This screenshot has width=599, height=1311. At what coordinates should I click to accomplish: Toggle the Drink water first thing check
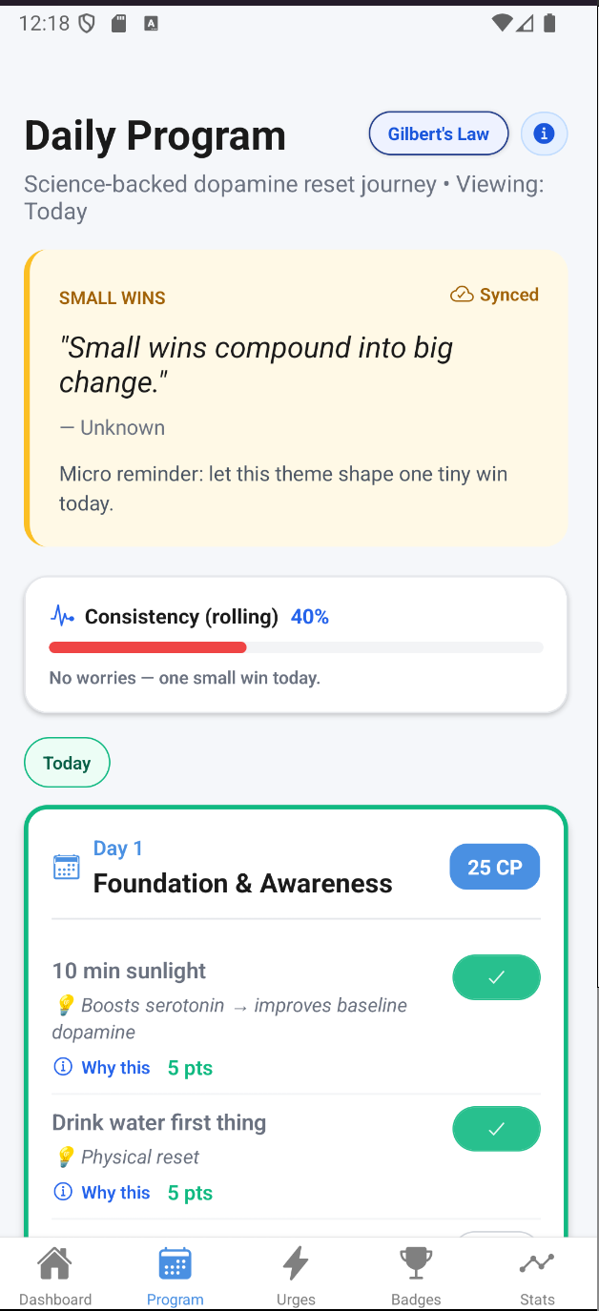pos(496,1129)
